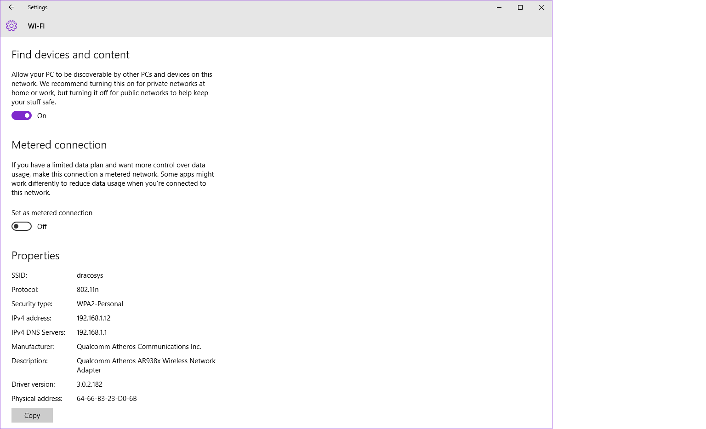
Task: Click the Copy button
Action: pos(32,415)
